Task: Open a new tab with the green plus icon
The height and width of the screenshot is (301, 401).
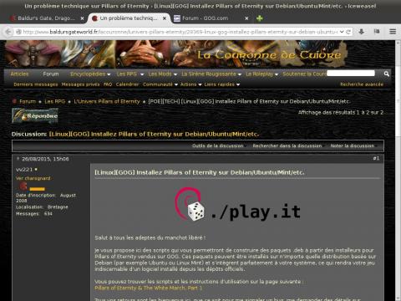Action: coord(260,18)
